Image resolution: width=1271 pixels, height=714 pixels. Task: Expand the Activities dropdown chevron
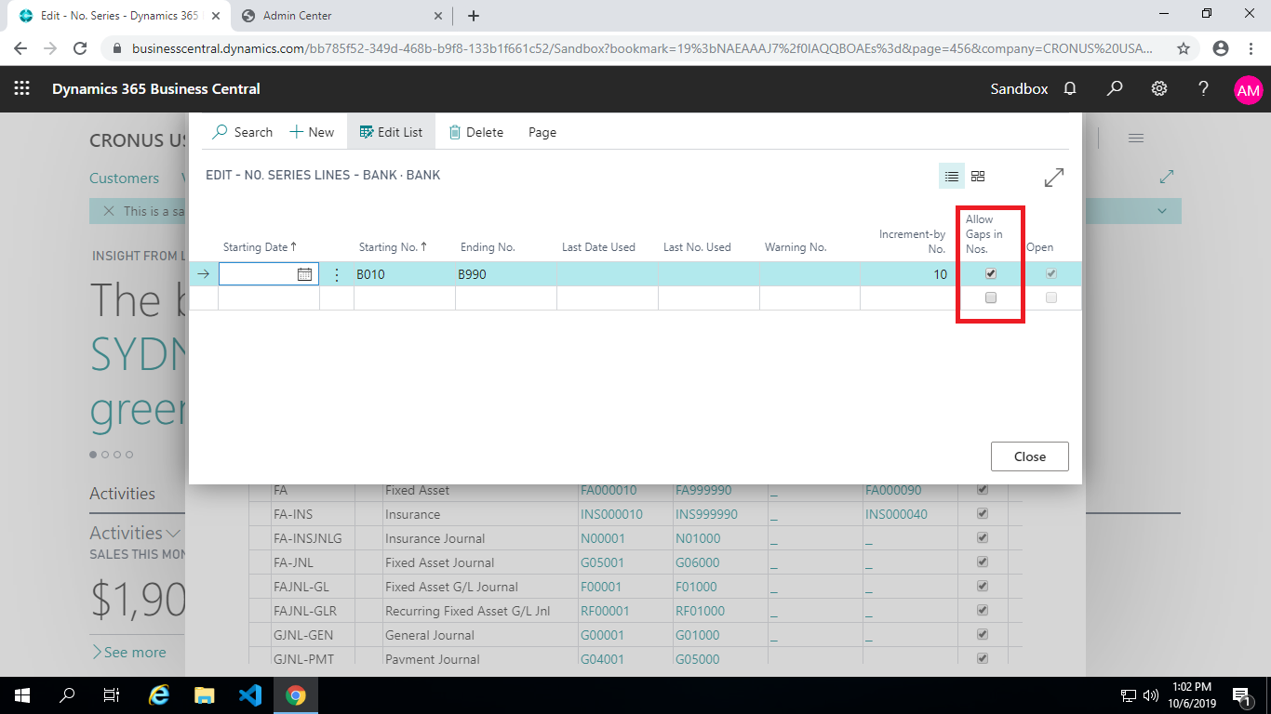173,534
